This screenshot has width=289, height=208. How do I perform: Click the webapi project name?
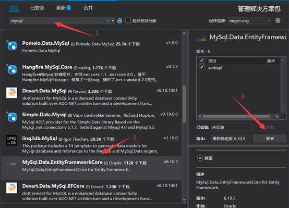(215, 68)
